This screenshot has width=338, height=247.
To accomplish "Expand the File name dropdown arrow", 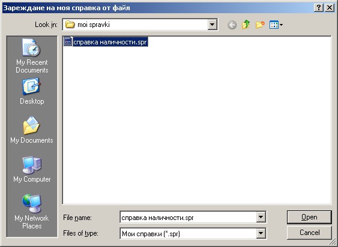I will (261, 217).
